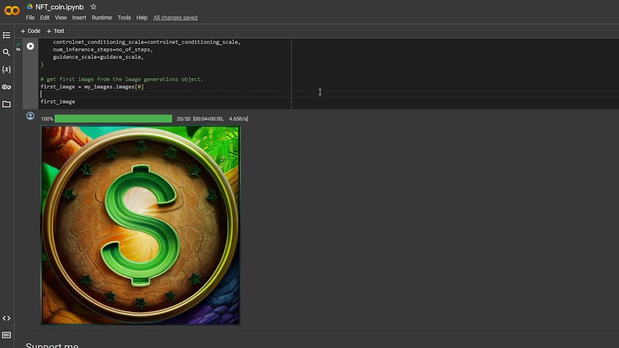Open the Runtime menu

tap(102, 17)
